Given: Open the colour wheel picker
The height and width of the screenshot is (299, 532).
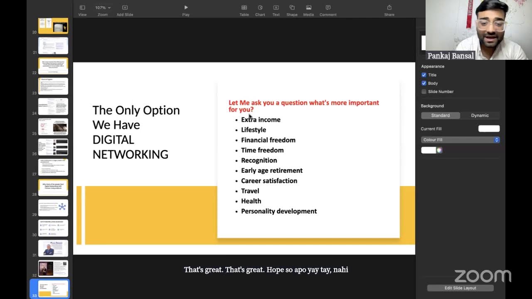Looking at the screenshot, I should click(439, 150).
